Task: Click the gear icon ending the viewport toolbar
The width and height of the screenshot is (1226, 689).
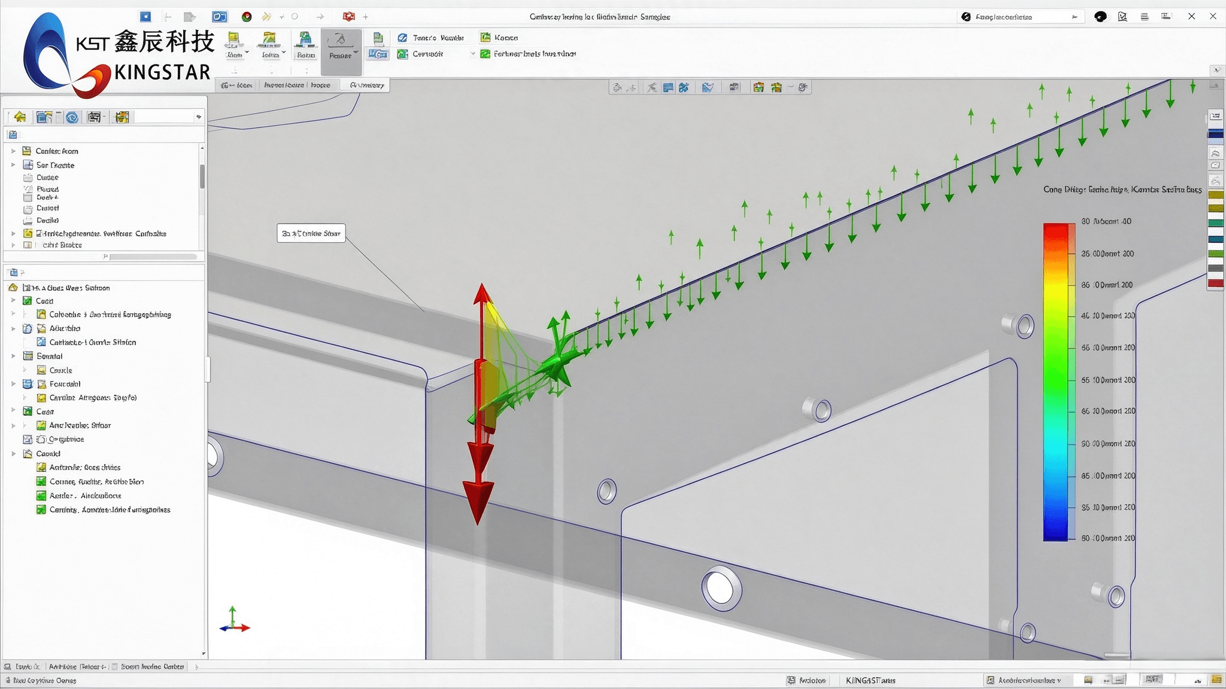Action: 803,88
